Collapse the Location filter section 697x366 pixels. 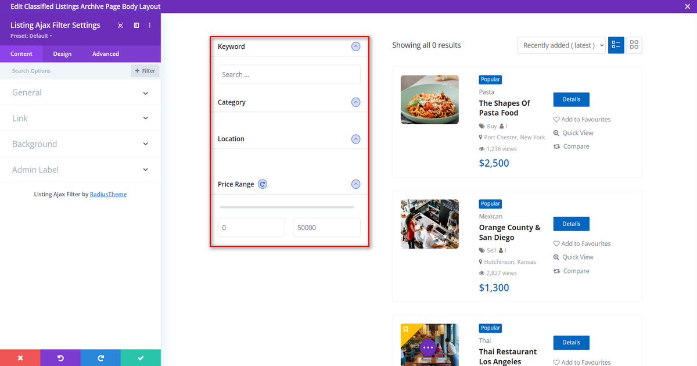356,139
